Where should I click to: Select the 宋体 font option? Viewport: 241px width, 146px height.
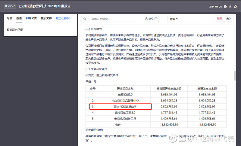(x=229, y=19)
